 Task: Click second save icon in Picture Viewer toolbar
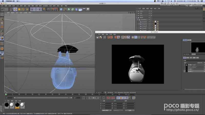point(101,37)
